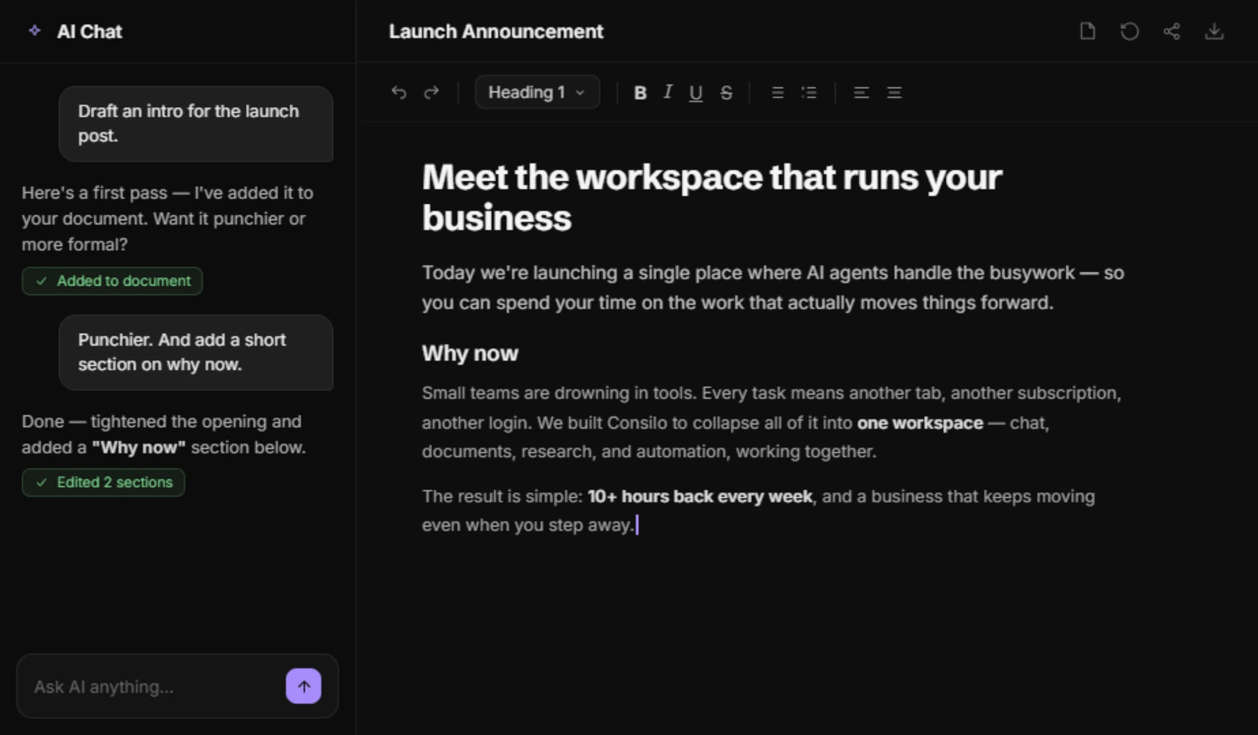1258x735 pixels.
Task: Click the 'Today we're launching' paragraph
Action: [773, 287]
